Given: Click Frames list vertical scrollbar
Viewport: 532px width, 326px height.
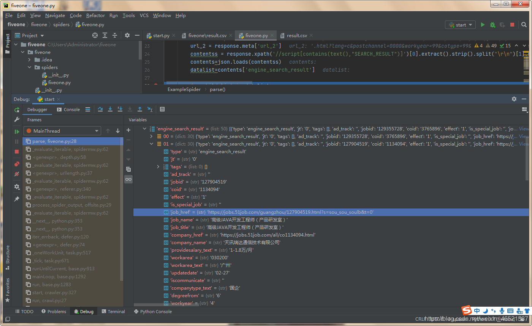Looking at the screenshot, I should pos(122,209).
